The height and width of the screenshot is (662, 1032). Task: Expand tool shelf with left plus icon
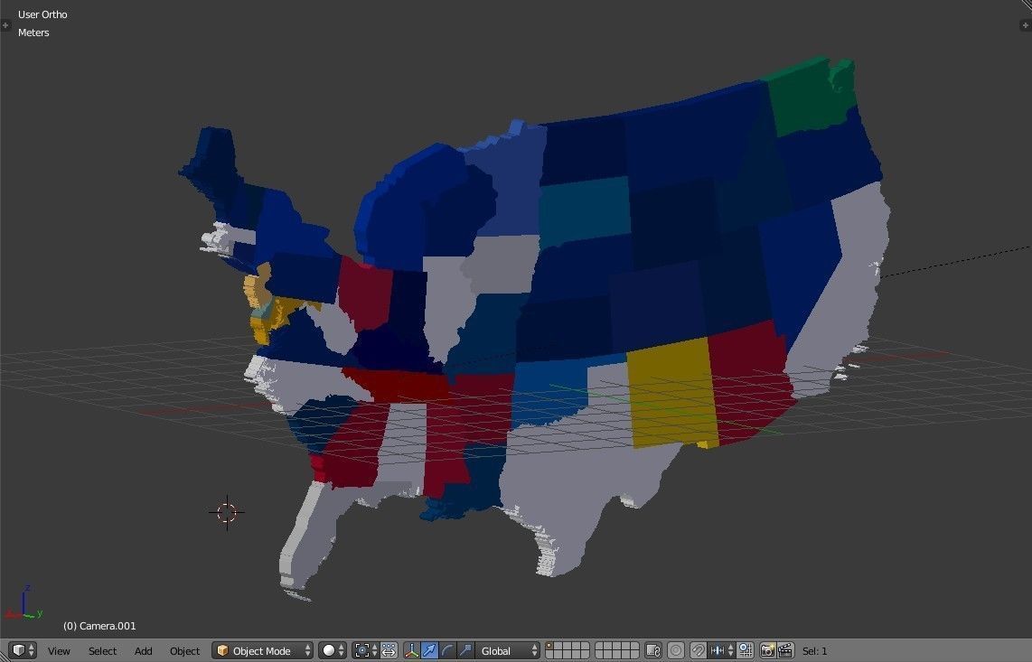6,25
